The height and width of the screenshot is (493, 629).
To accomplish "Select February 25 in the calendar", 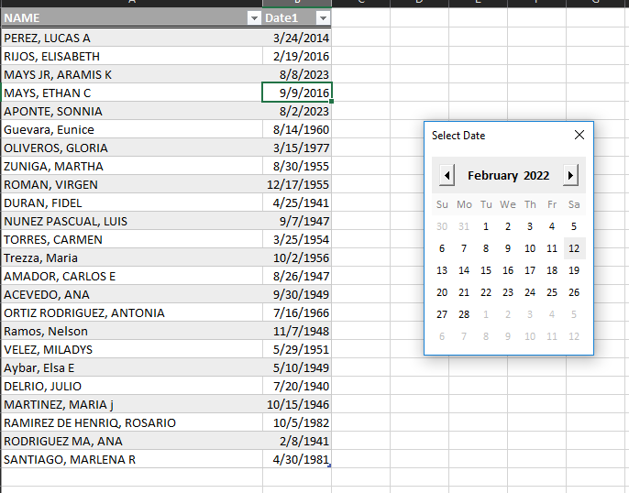I will pyautogui.click(x=552, y=292).
